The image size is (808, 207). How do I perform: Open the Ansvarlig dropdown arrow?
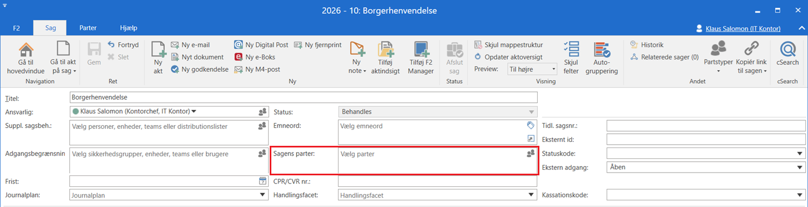(x=194, y=111)
